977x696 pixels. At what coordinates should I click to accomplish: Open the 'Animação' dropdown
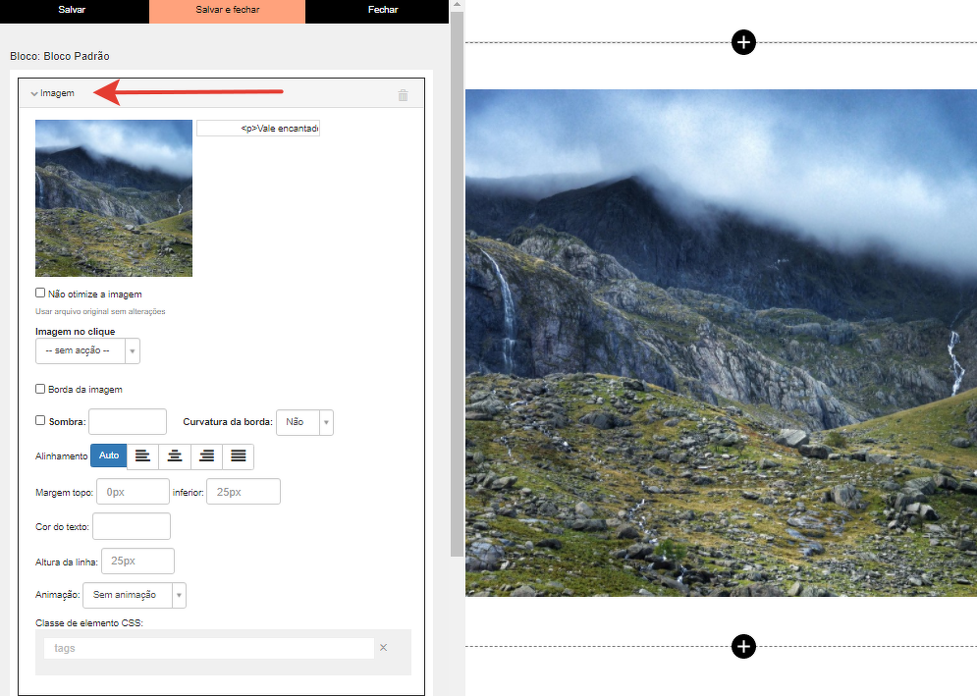click(x=135, y=595)
